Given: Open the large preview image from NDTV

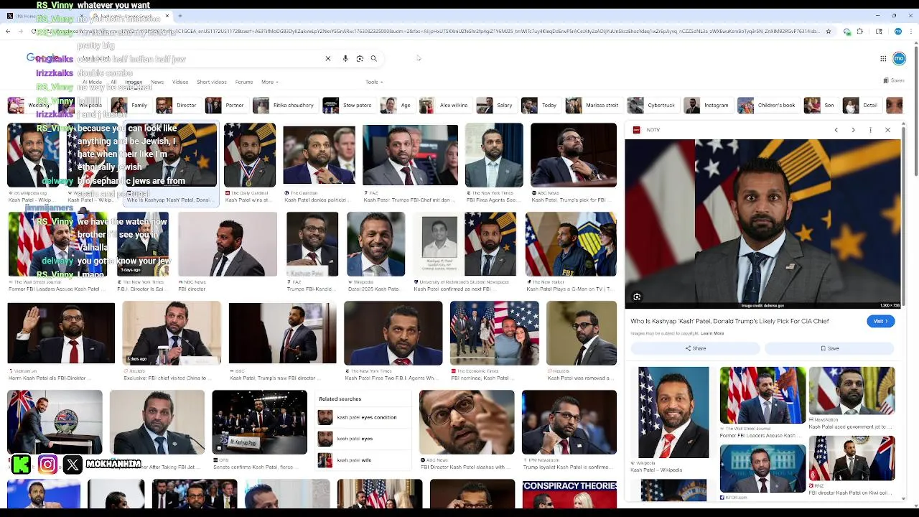Looking at the screenshot, I should (x=762, y=225).
